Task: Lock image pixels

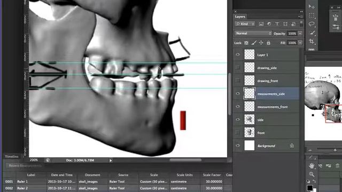Action: (253, 43)
